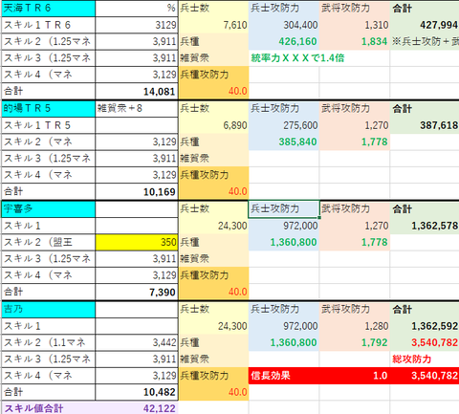Click the 兵種攻防力 label in 的場 section
Image resolution: width=459 pixels, height=414 pixels.
(x=213, y=175)
